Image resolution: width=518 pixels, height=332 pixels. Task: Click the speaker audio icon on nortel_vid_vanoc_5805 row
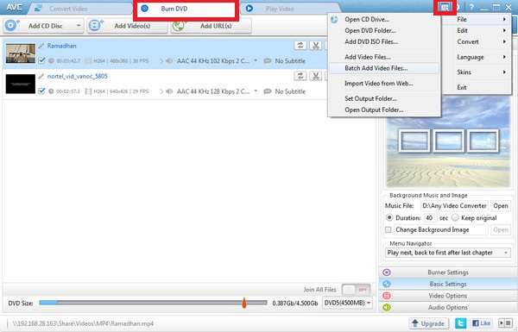[x=169, y=91]
